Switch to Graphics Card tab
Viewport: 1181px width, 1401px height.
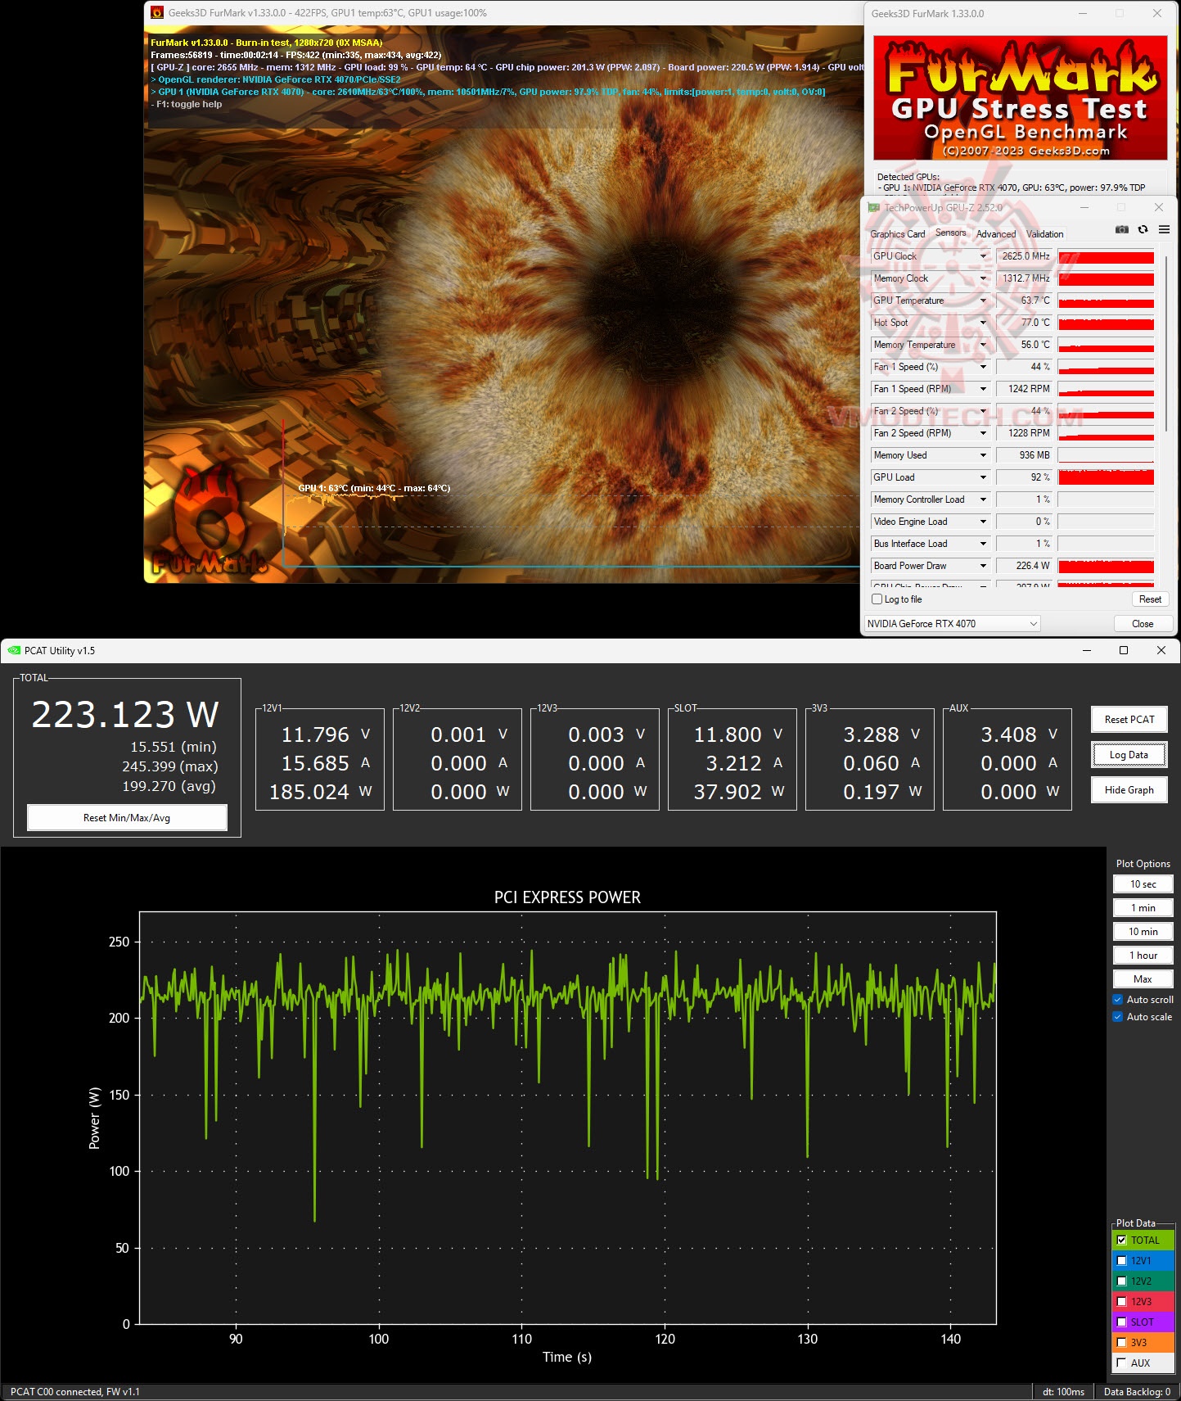click(897, 234)
